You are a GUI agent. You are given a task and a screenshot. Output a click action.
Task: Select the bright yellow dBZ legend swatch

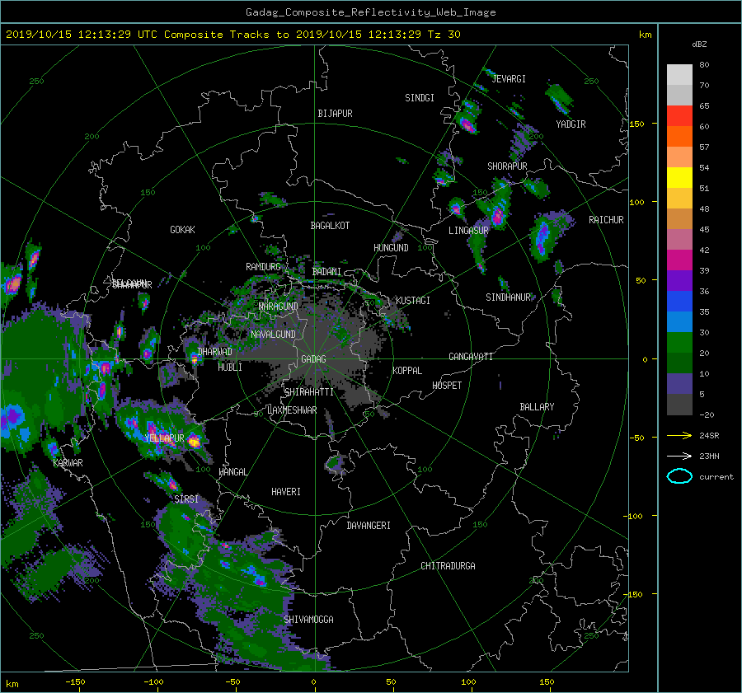tap(679, 178)
